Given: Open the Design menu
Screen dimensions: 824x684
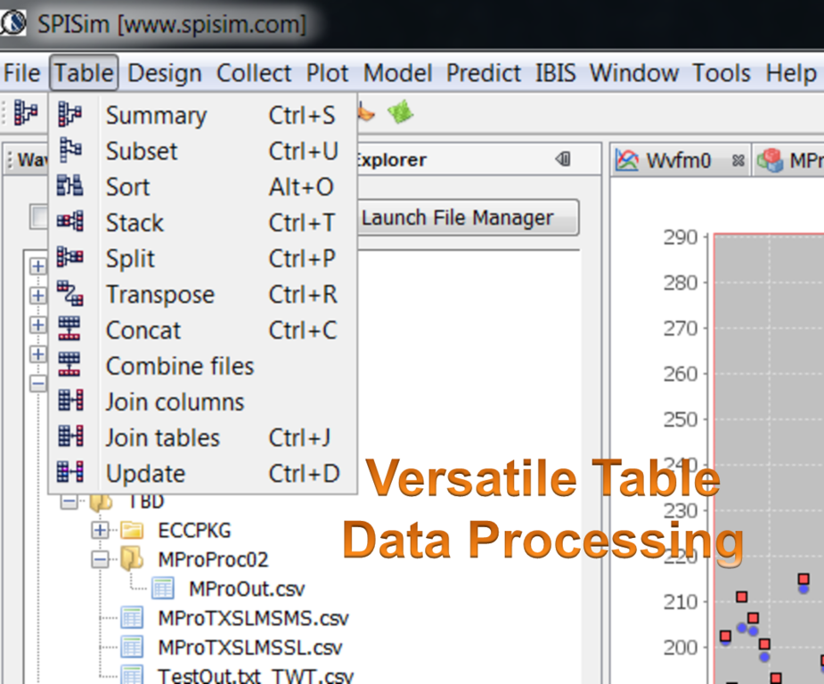Looking at the screenshot, I should [165, 73].
